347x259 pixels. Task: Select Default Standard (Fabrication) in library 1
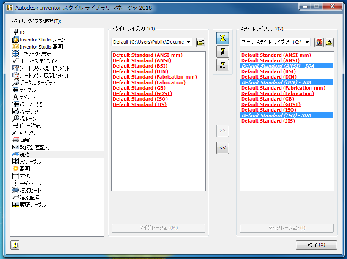[x=149, y=82]
